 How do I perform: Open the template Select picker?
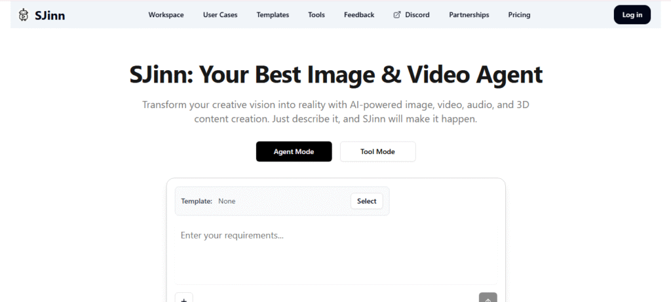(366, 201)
